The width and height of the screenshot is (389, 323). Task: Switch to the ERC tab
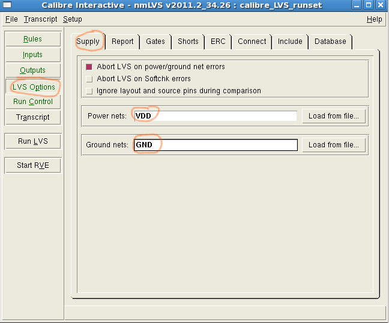218,42
